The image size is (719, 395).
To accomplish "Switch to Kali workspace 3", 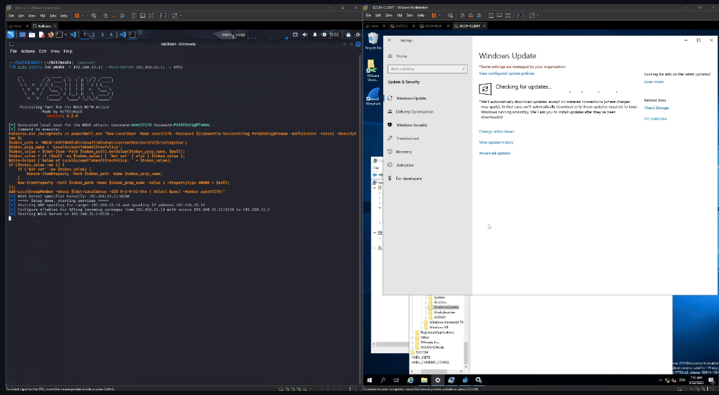I will pos(103,34).
